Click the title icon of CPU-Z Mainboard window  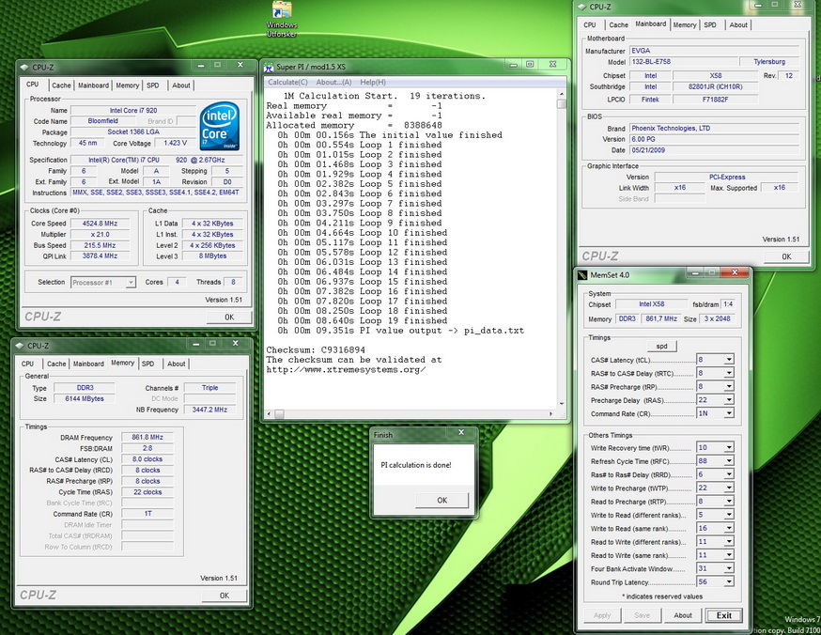[x=581, y=7]
